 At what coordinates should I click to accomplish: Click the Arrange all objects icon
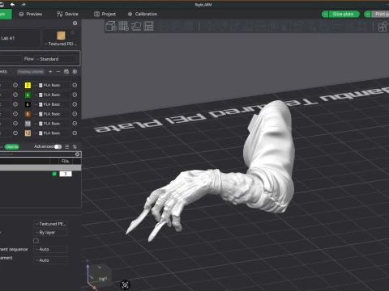(x=148, y=26)
